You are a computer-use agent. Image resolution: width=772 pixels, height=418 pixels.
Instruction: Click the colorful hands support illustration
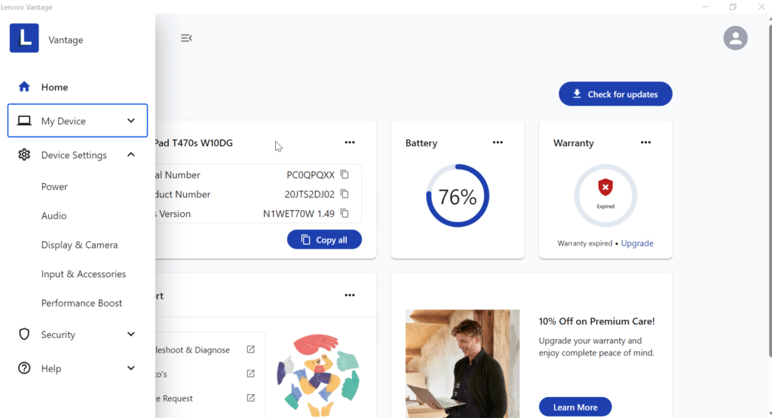click(319, 375)
